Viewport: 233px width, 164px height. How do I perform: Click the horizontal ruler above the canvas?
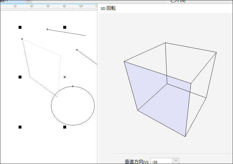49,7
